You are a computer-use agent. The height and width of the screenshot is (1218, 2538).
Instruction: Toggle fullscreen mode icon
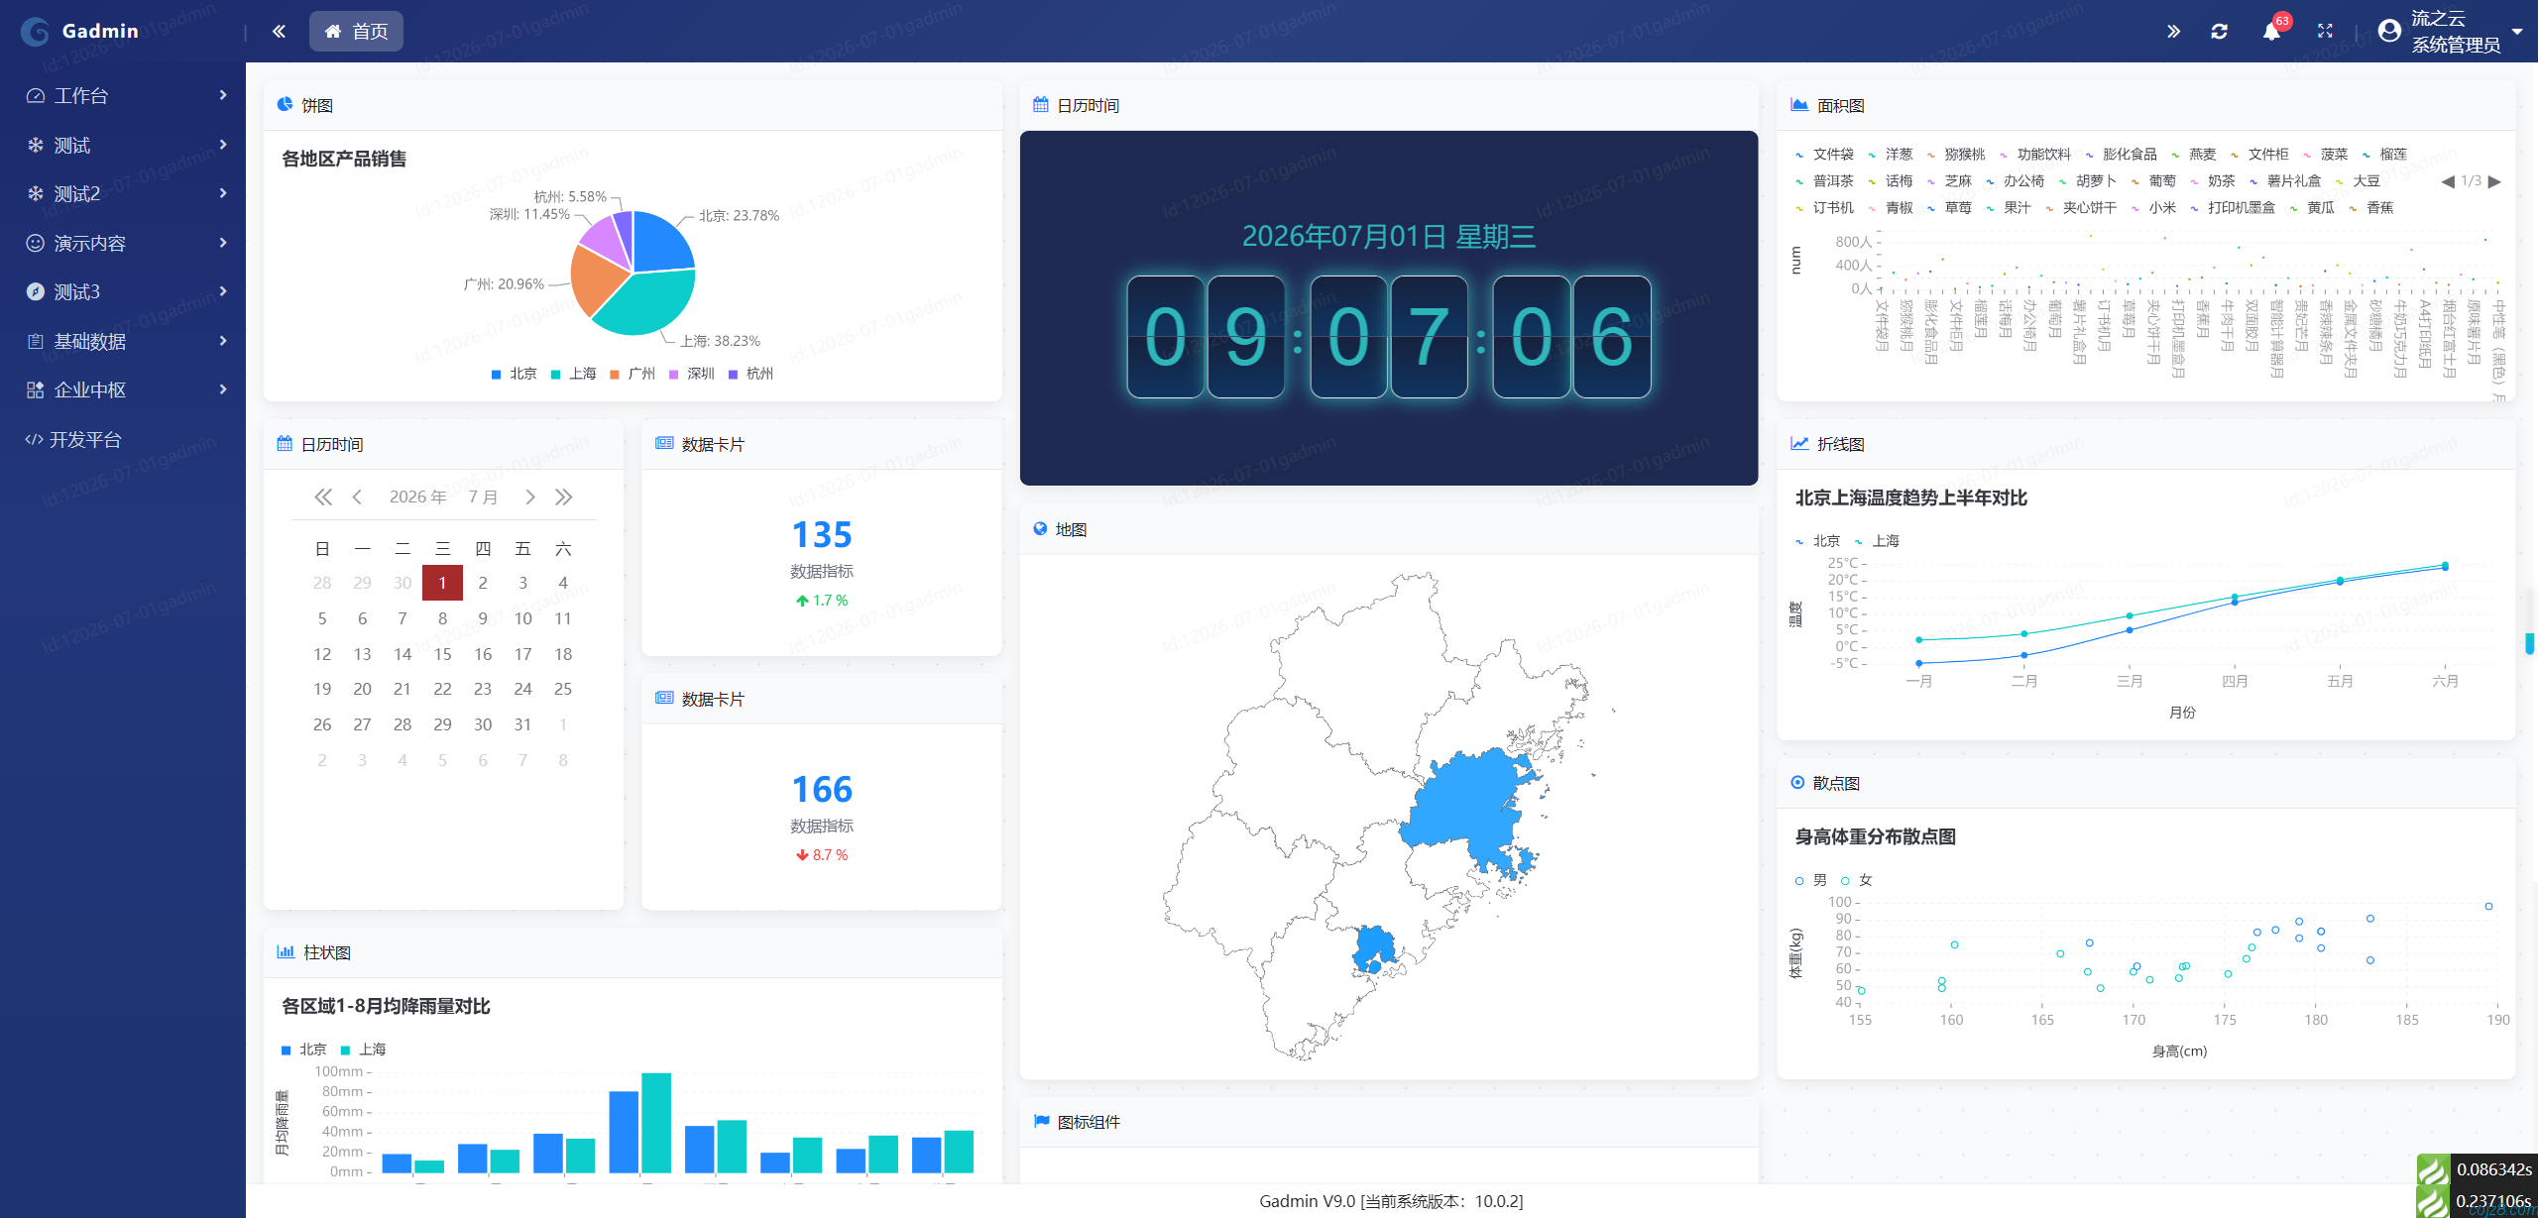(2325, 32)
